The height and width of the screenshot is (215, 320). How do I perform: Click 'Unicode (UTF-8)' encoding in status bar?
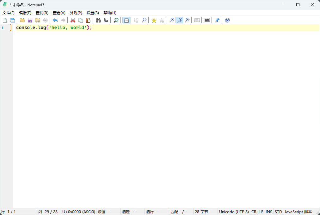[234, 212]
